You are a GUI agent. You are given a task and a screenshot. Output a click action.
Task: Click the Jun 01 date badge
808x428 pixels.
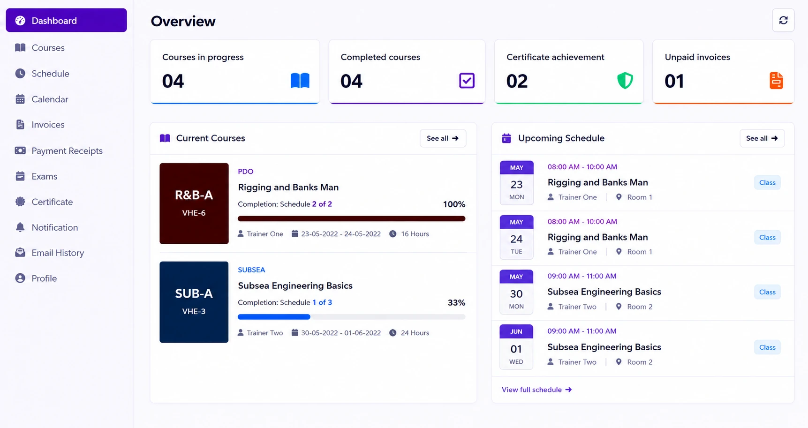tap(516, 347)
